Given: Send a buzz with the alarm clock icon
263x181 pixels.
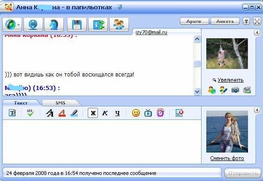Looking at the screenshot, I should tap(160, 112).
